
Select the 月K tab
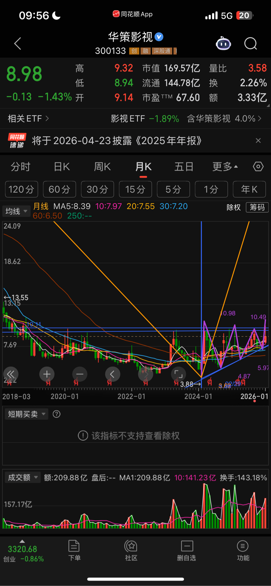143,167
